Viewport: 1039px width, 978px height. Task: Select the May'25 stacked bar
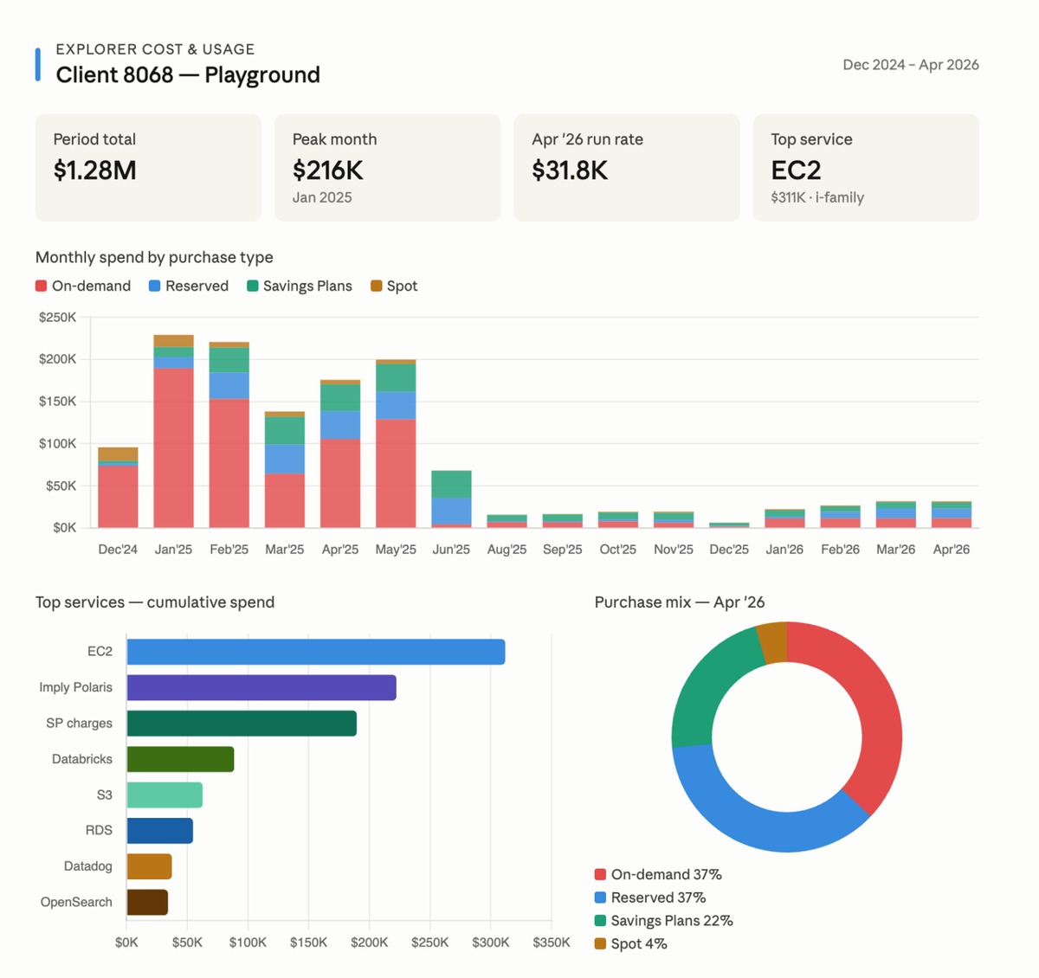[x=396, y=443]
